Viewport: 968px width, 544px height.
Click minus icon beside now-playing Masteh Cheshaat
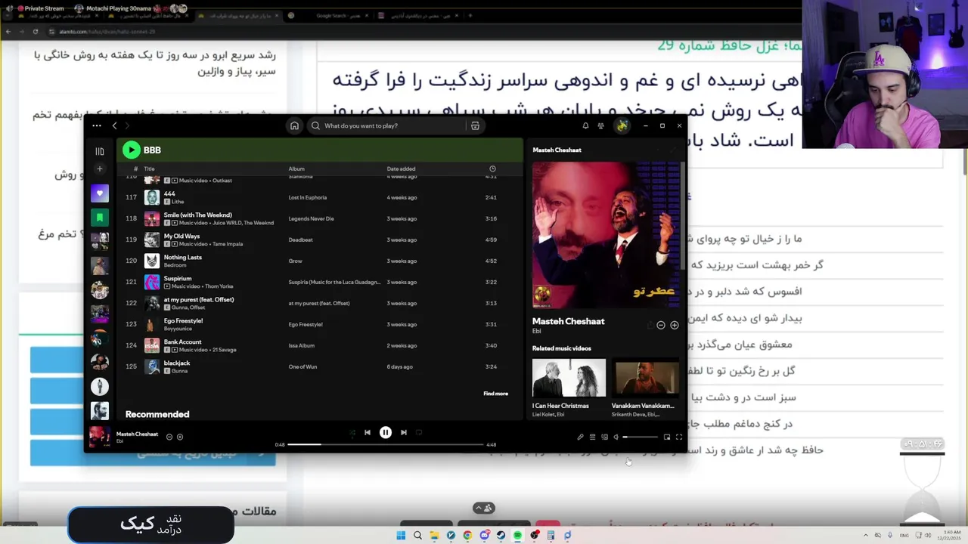coord(169,437)
